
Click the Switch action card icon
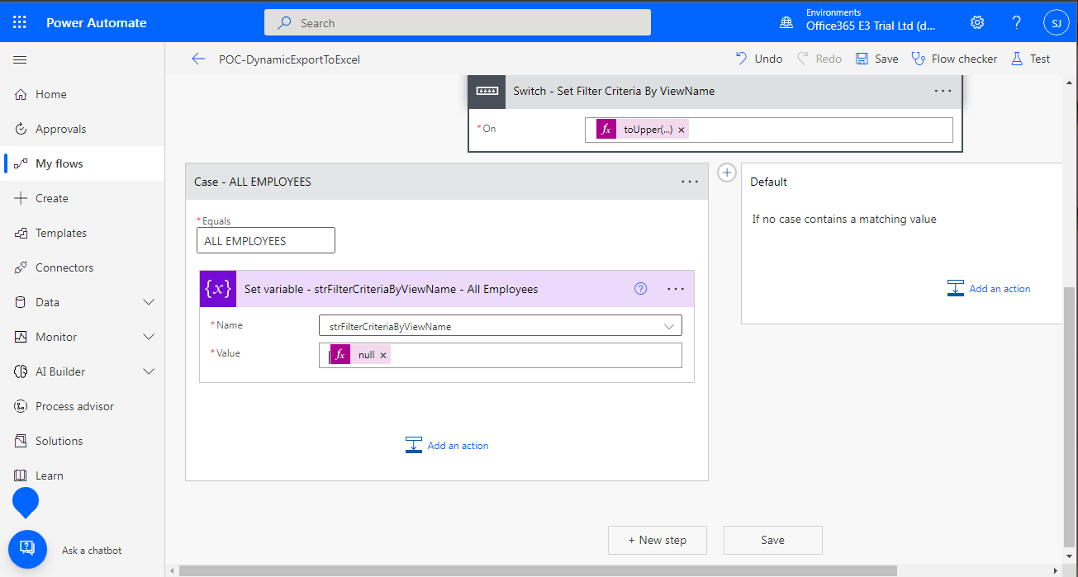coord(487,91)
